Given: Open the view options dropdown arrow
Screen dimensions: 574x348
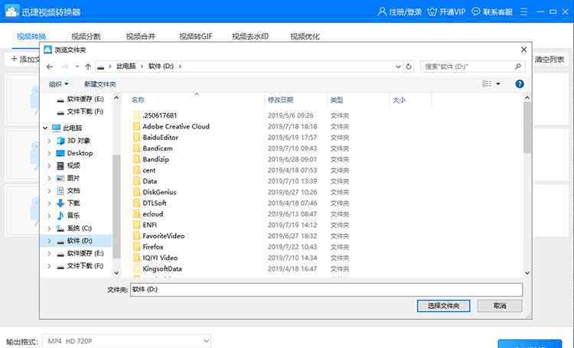Looking at the screenshot, I should (498, 84).
